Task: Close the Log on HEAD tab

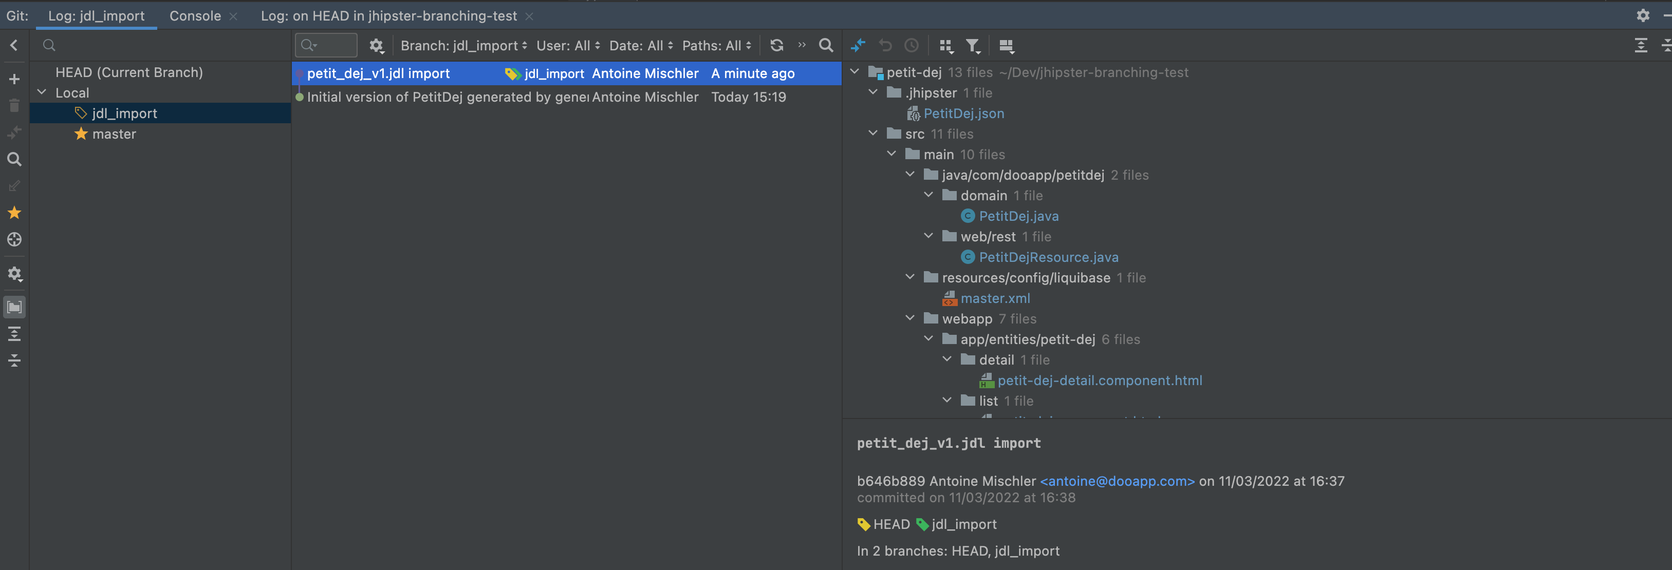Action: 529,16
